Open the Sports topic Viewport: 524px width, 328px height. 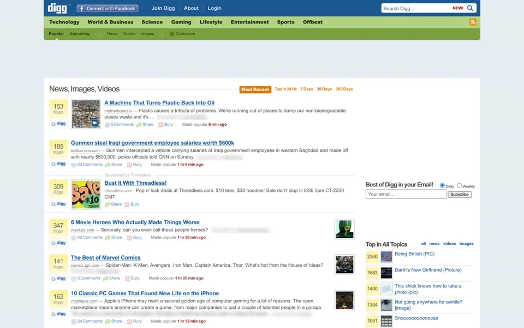pos(285,22)
